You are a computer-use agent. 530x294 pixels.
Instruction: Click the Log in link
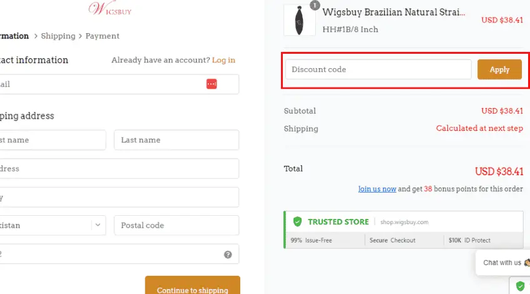(223, 60)
